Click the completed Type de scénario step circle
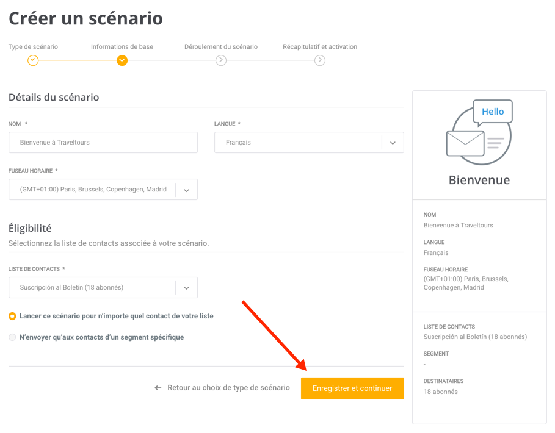Screen dimensions: 555x433 click(x=33, y=60)
